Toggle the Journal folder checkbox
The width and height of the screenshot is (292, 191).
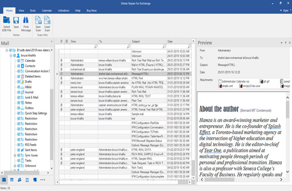[x=19, y=92]
